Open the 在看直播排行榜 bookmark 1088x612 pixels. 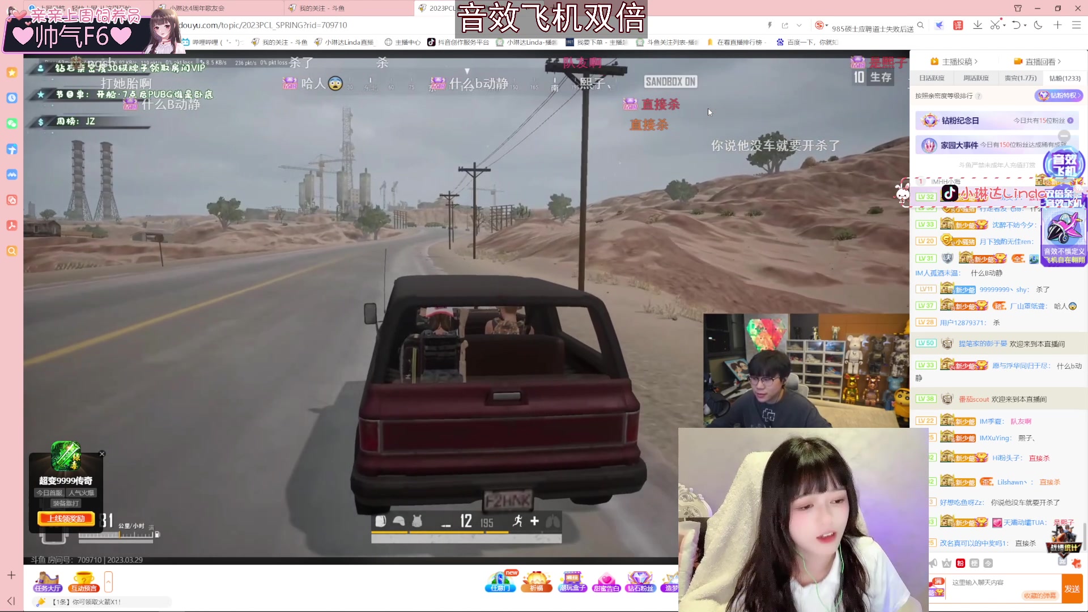[737, 42]
